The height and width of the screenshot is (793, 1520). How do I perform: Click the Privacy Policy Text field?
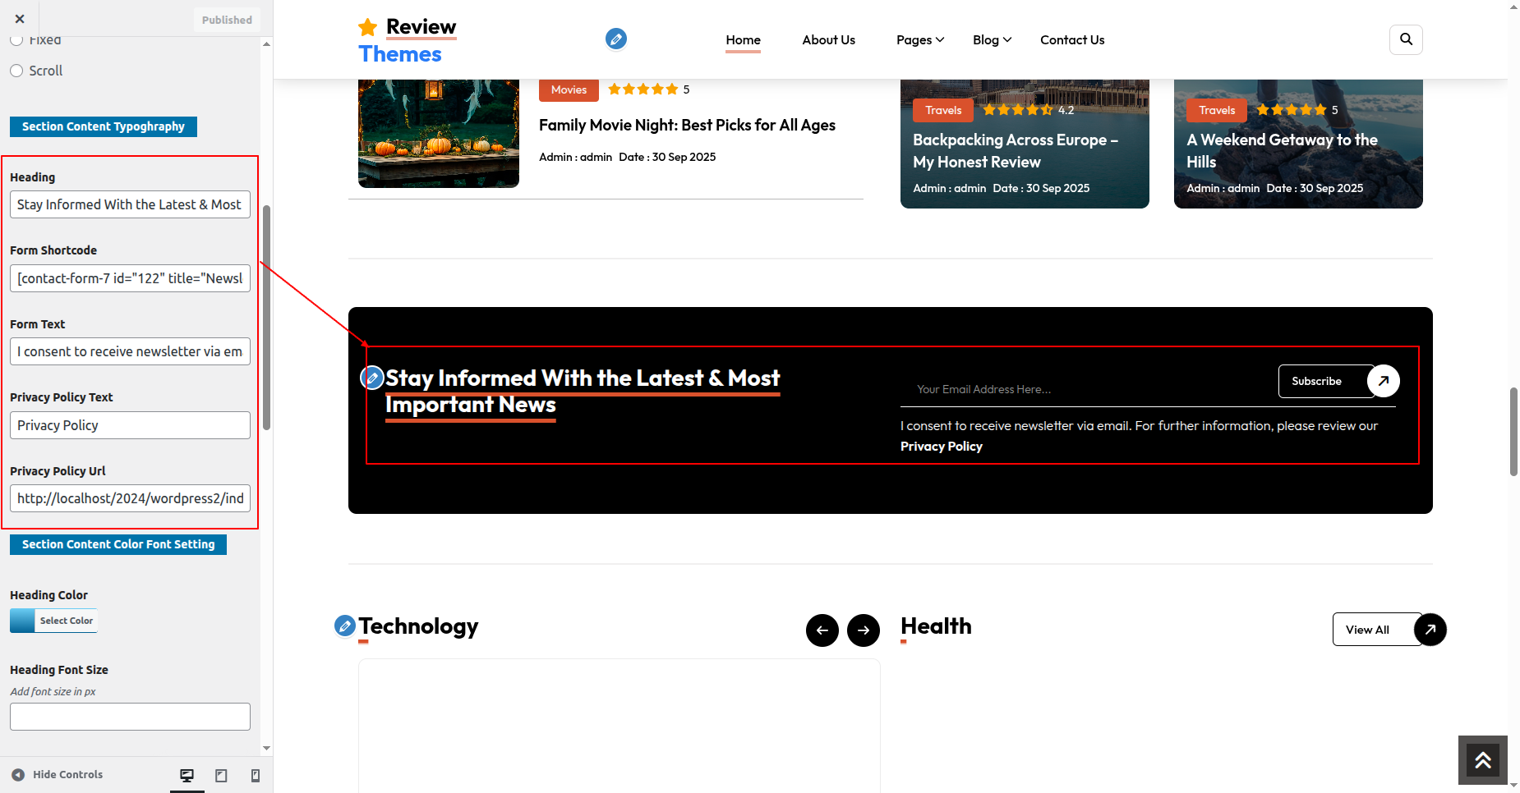tap(130, 425)
